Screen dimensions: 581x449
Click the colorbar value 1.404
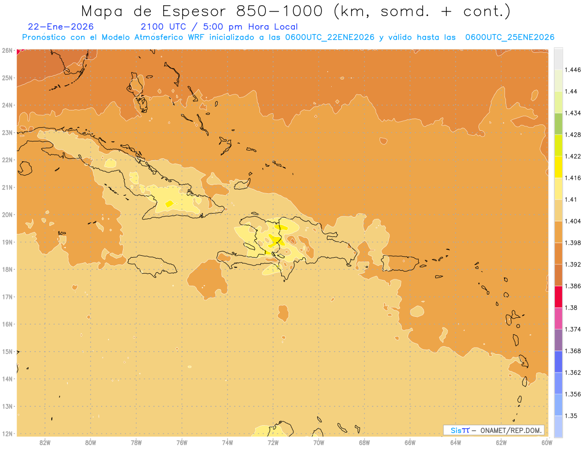[573, 221]
